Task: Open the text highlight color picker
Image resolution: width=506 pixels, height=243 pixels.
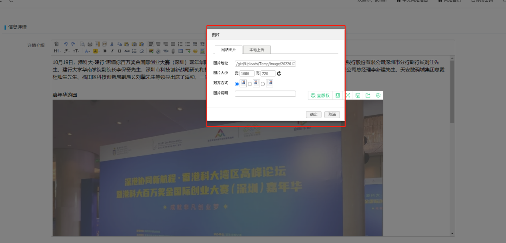Action: pyautogui.click(x=96, y=51)
